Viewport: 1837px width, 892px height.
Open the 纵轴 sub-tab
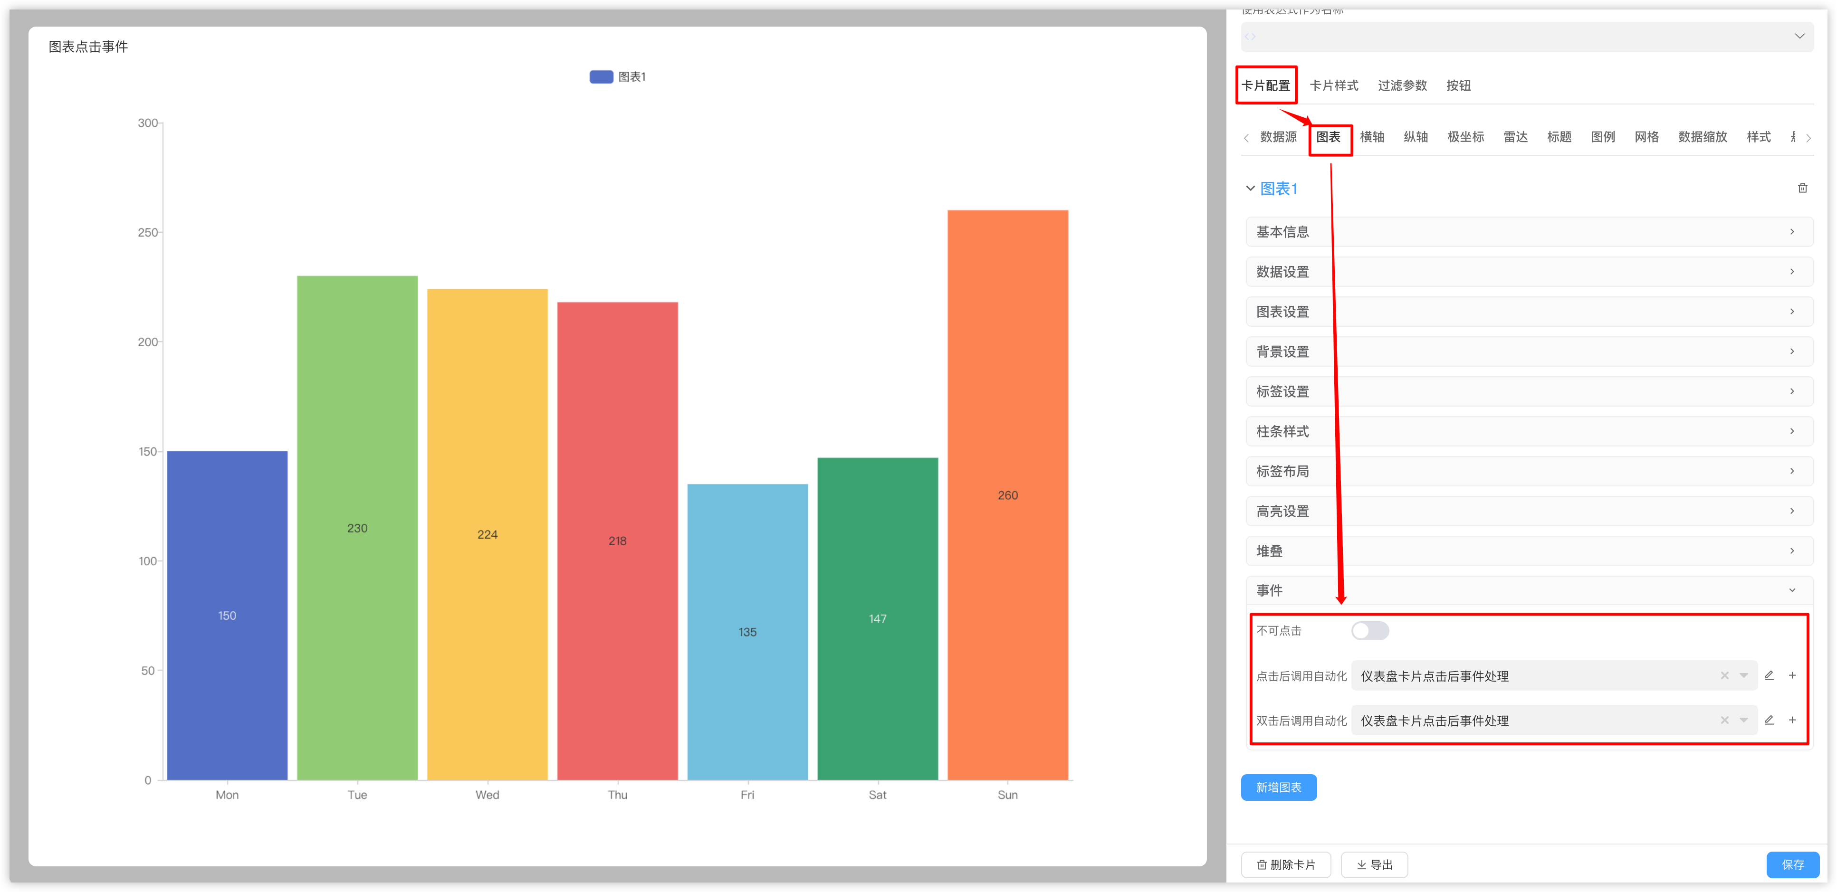click(1416, 137)
